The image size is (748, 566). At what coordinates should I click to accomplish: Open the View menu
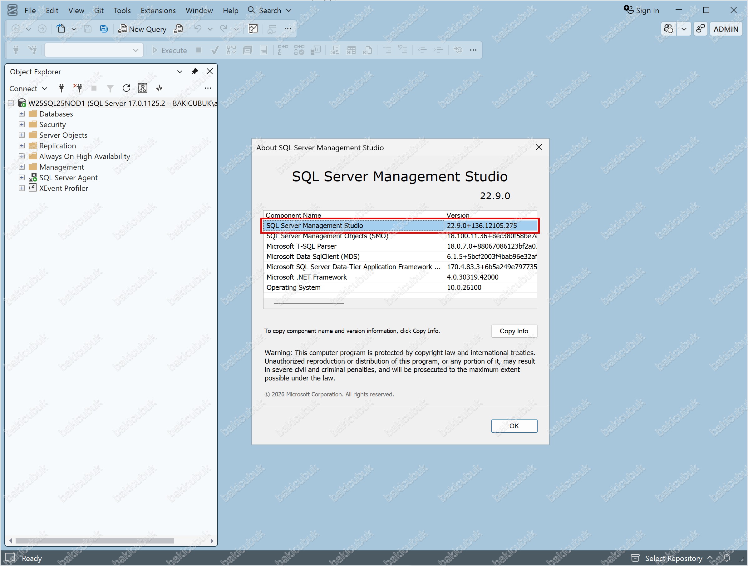[x=76, y=11]
